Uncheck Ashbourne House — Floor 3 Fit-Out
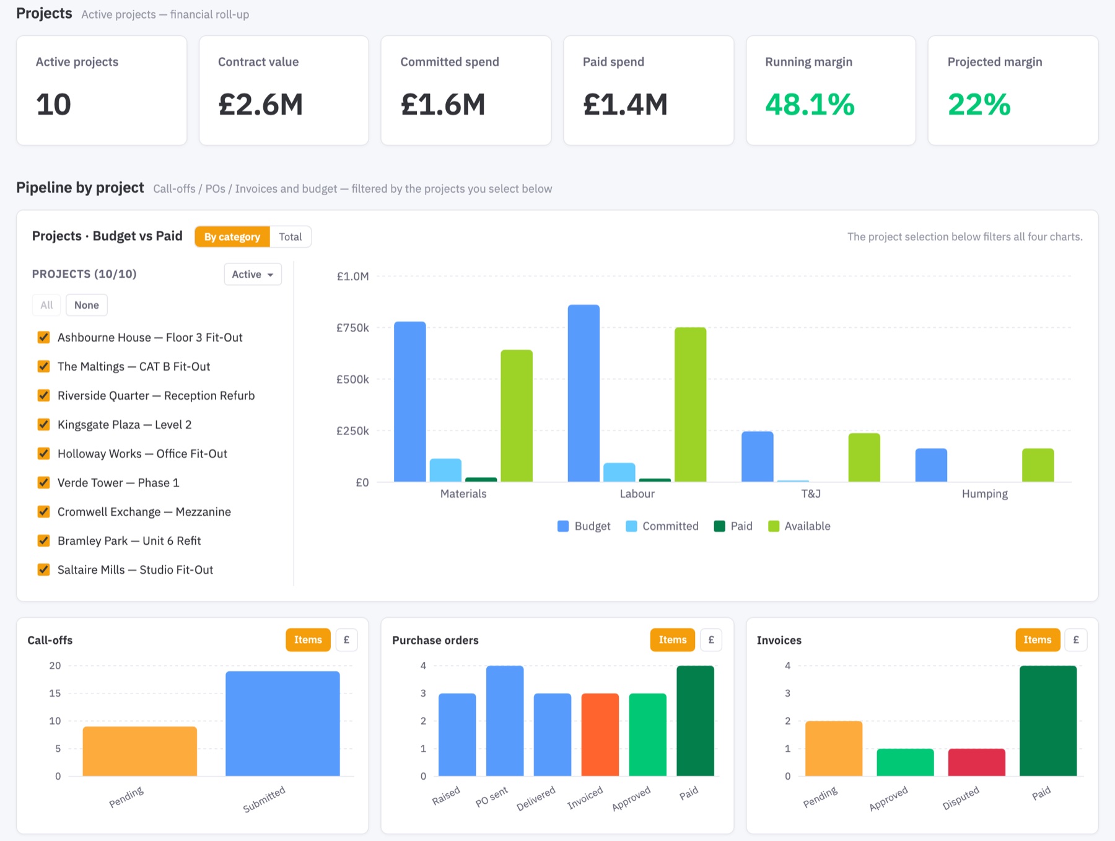The image size is (1115, 841). point(43,337)
